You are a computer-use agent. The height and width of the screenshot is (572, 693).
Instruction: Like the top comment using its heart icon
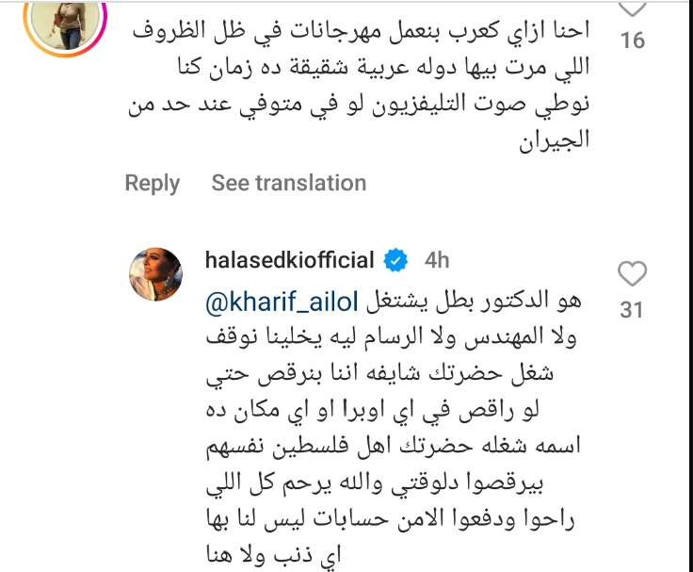(x=634, y=8)
